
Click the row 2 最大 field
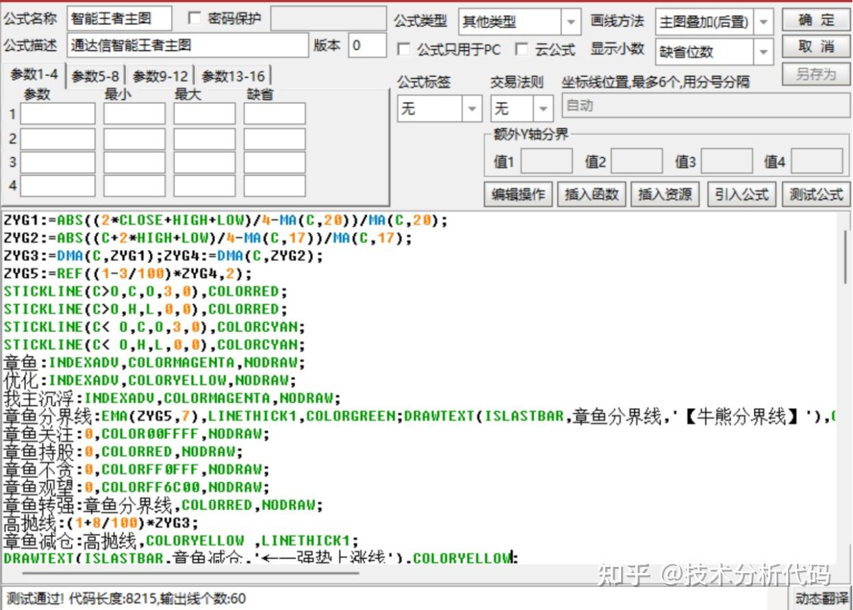pos(204,139)
